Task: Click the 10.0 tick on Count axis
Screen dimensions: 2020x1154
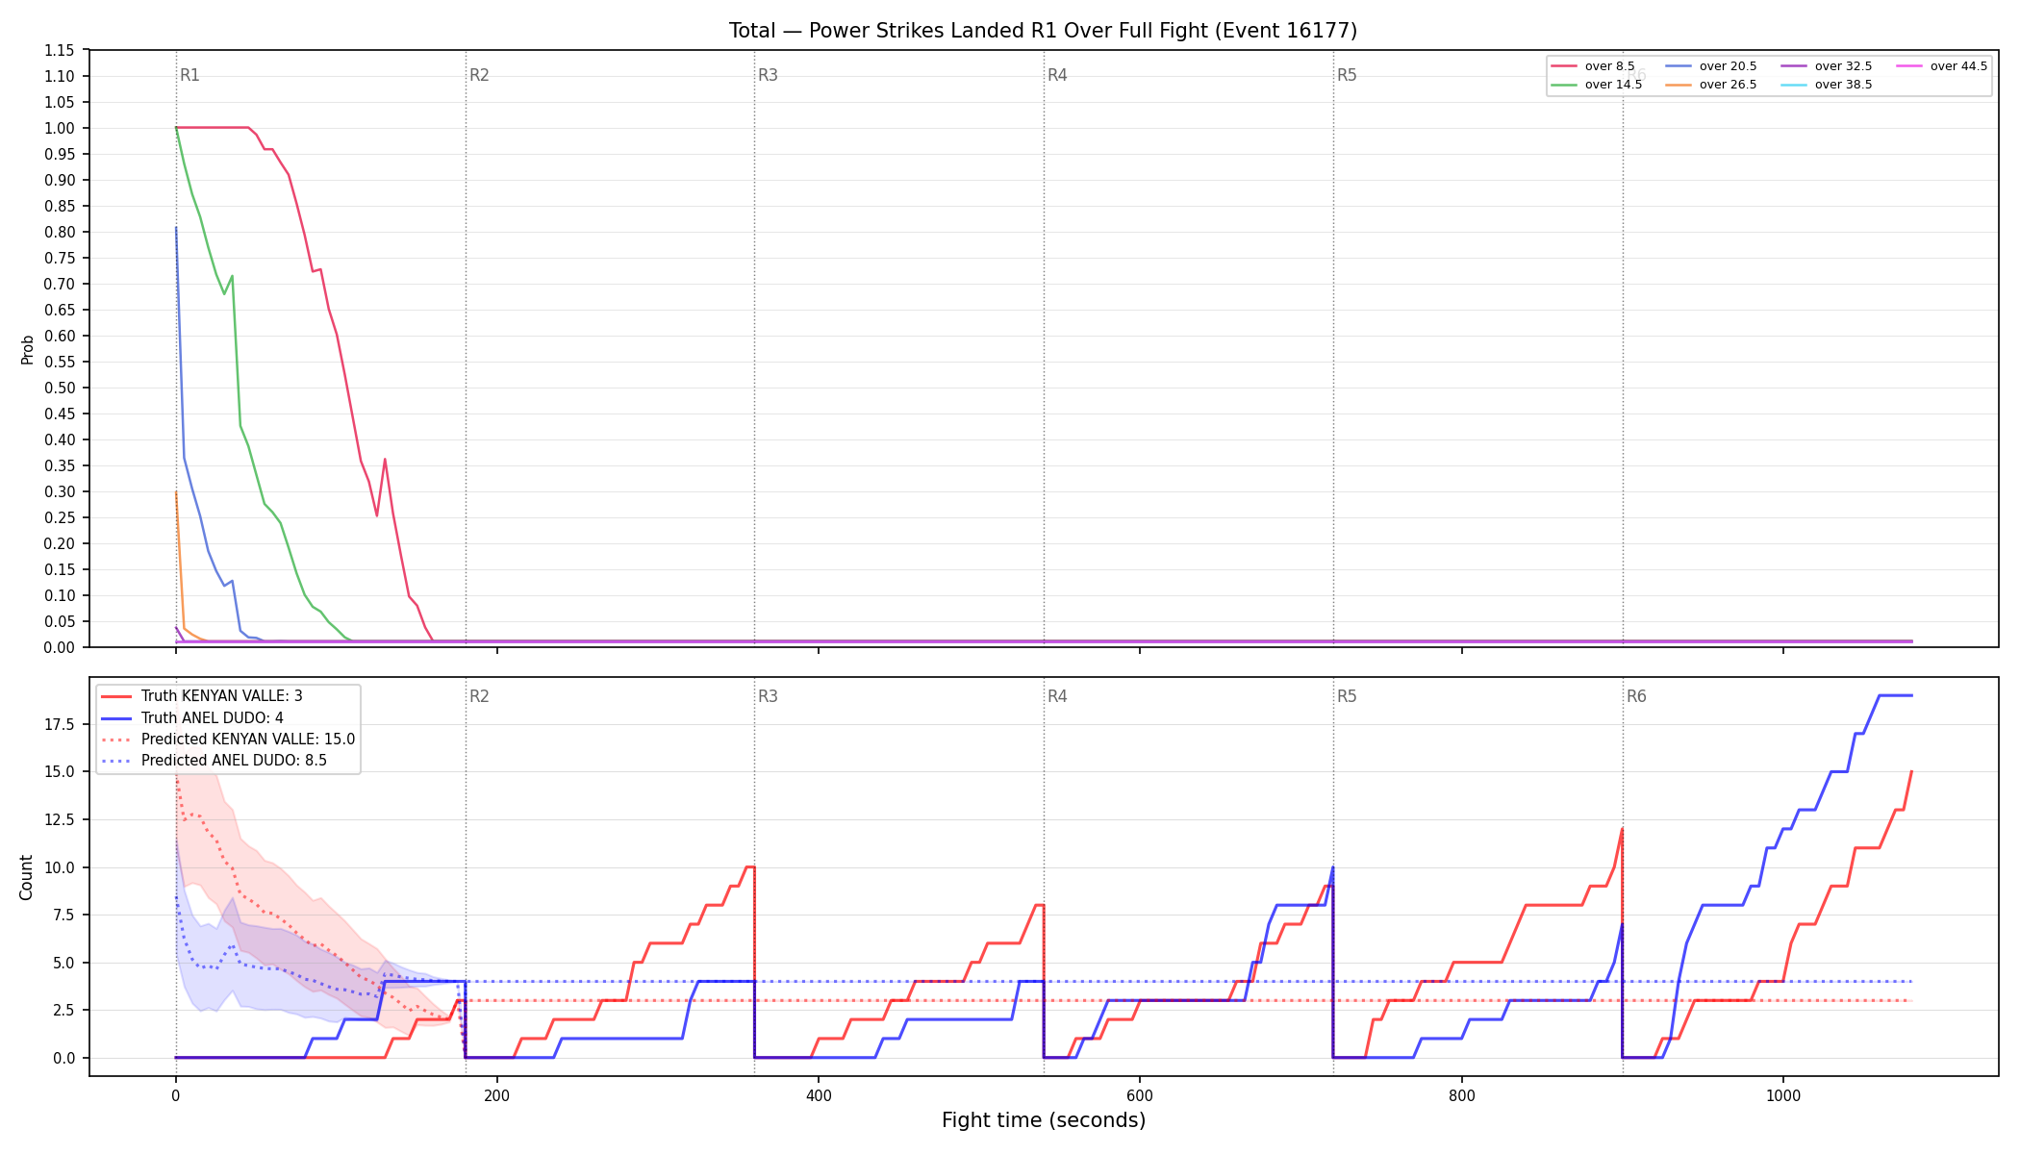Action: pyautogui.click(x=62, y=868)
